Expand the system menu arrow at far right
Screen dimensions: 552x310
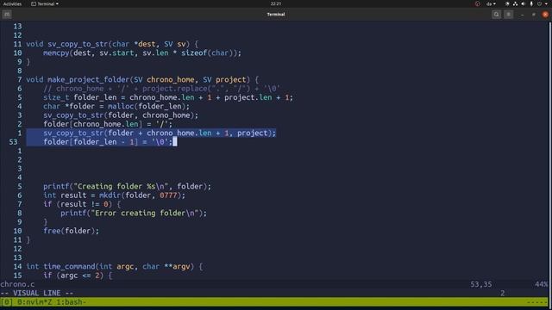[x=546, y=3]
